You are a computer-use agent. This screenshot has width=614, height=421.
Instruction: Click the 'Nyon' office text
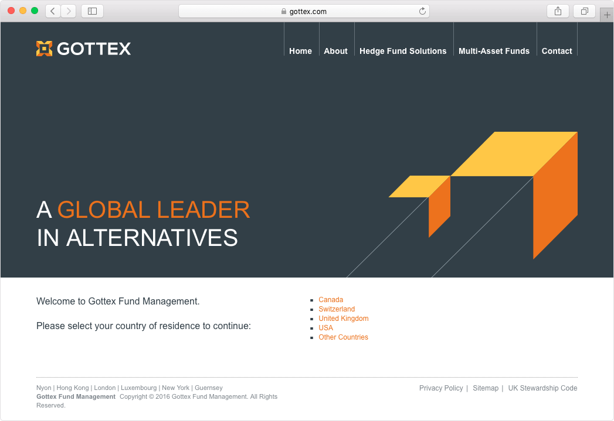click(x=44, y=388)
